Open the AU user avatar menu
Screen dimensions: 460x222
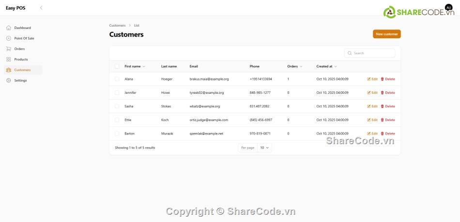[x=448, y=8]
